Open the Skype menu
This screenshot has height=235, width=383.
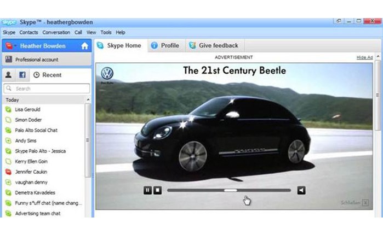coord(9,32)
